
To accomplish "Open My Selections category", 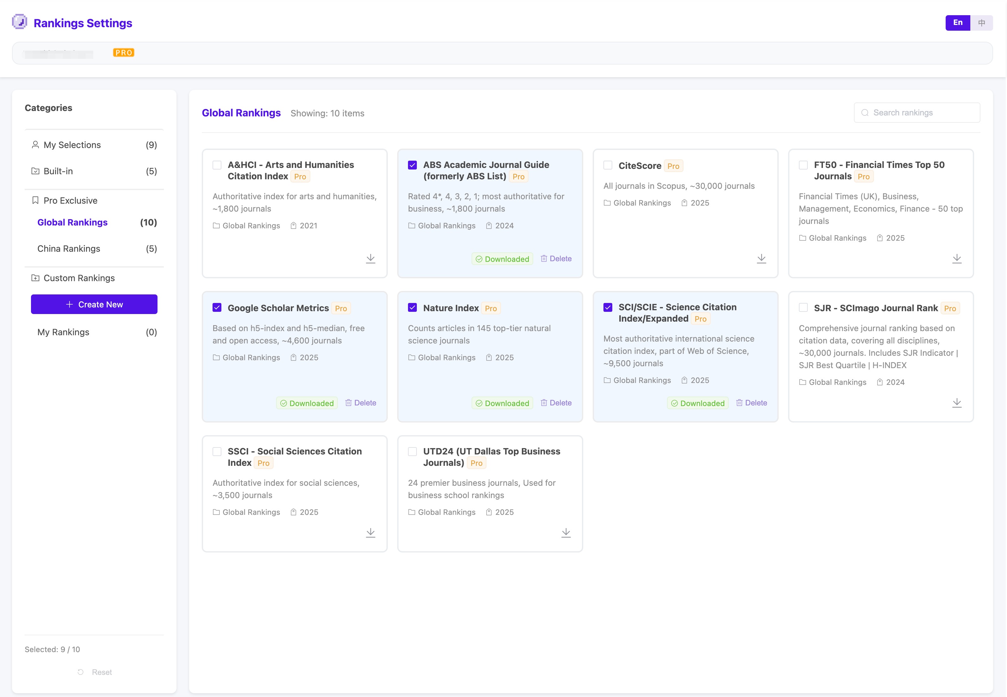I will tap(72, 145).
